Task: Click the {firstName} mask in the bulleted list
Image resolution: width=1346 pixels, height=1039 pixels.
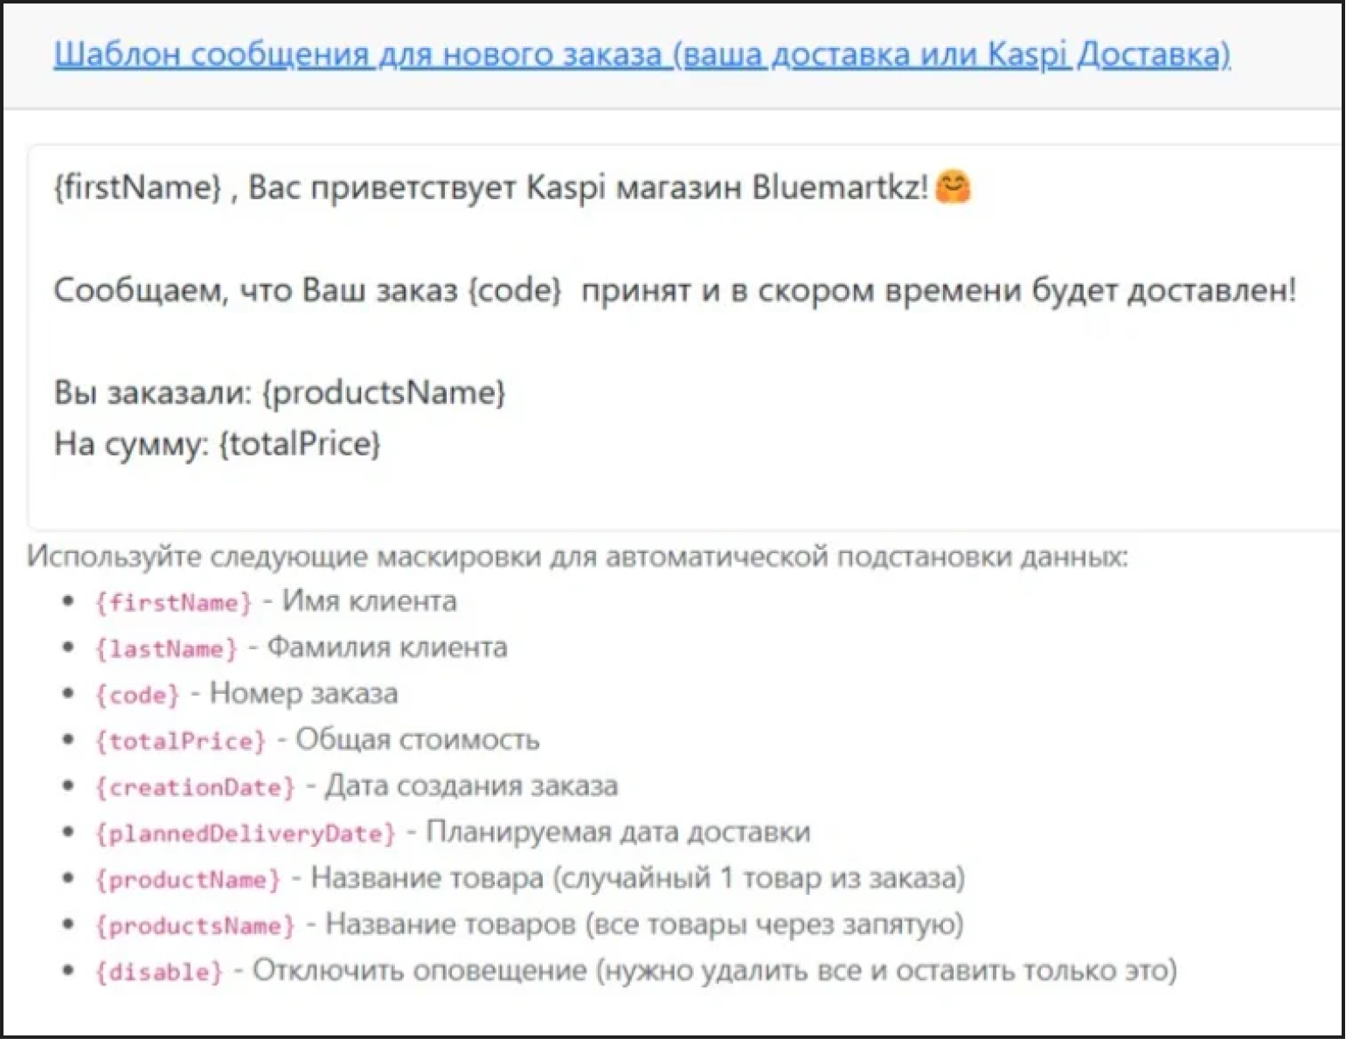Action: [173, 603]
